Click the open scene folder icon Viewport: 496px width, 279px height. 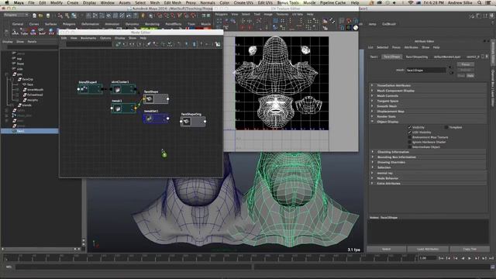[41, 15]
